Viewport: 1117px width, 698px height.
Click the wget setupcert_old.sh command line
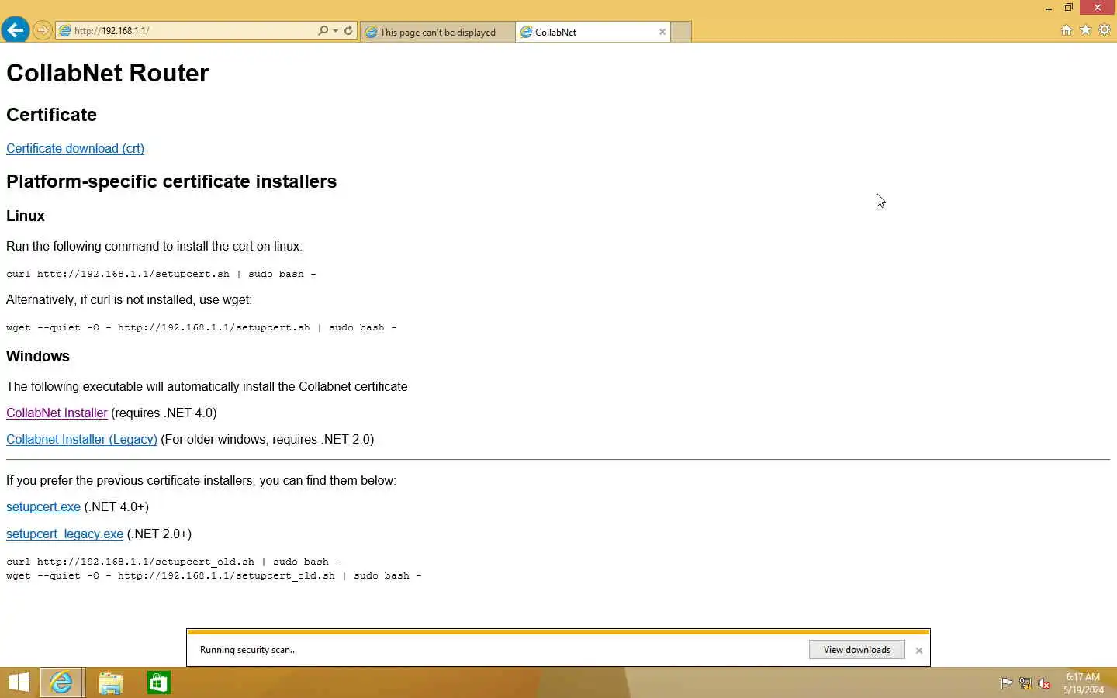pos(214,575)
